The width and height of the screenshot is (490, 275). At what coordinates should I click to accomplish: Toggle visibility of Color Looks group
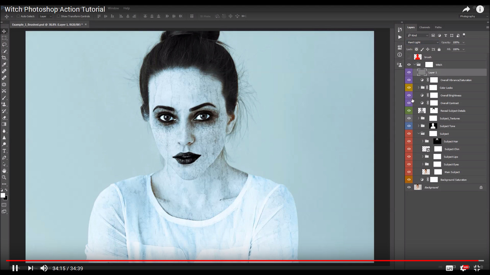tap(409, 88)
